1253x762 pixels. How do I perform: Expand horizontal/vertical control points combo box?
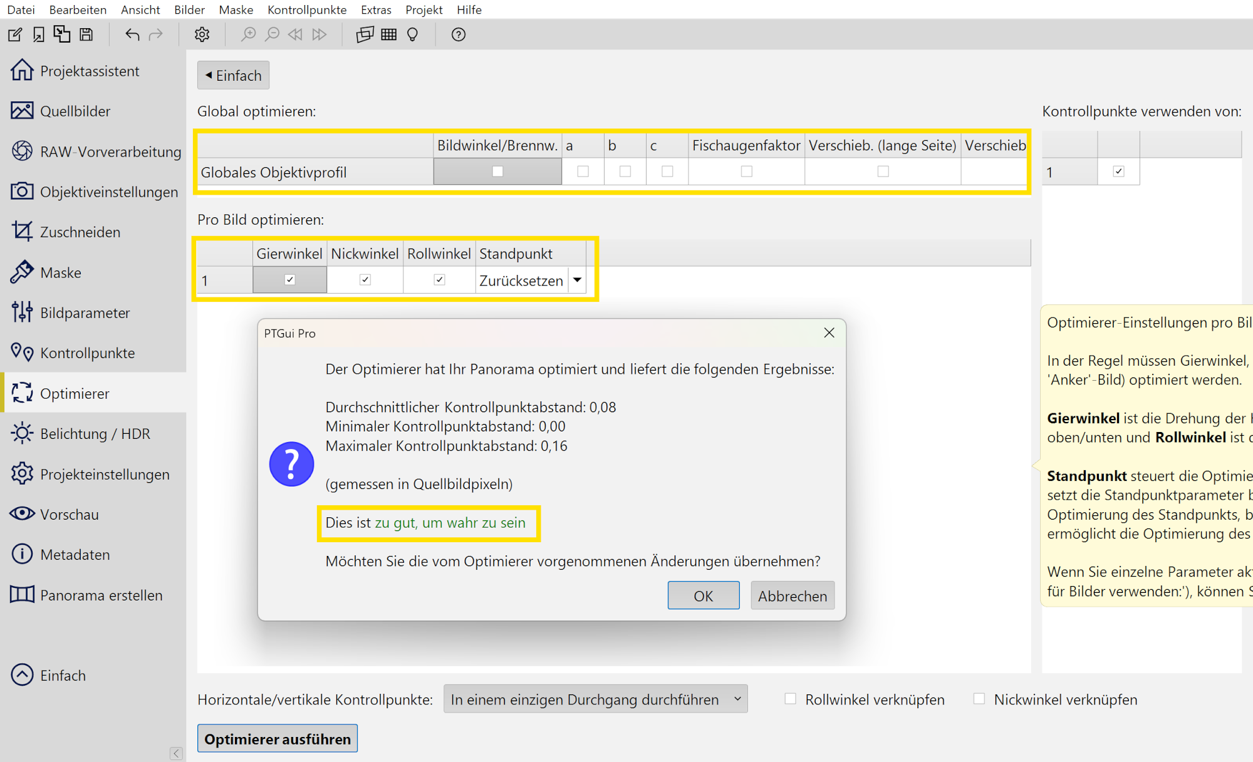click(x=595, y=699)
